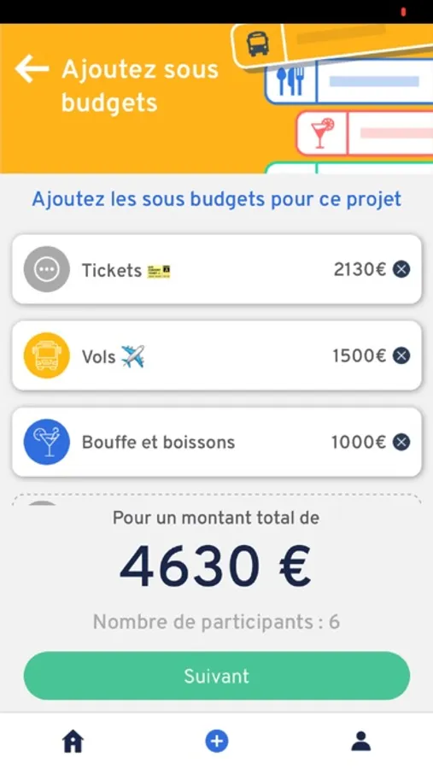Screen dimensions: 433x769
Task: Select the Bouffe et boissons entry
Action: 217,442
